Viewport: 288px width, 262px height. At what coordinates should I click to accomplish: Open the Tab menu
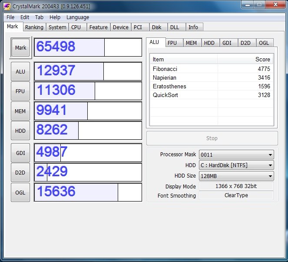point(39,17)
